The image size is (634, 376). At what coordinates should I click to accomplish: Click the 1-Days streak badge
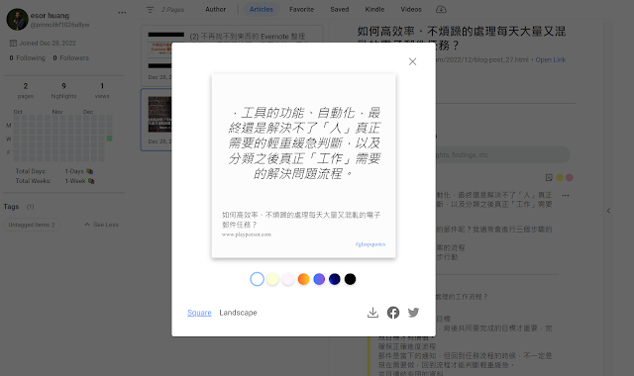pyautogui.click(x=79, y=171)
